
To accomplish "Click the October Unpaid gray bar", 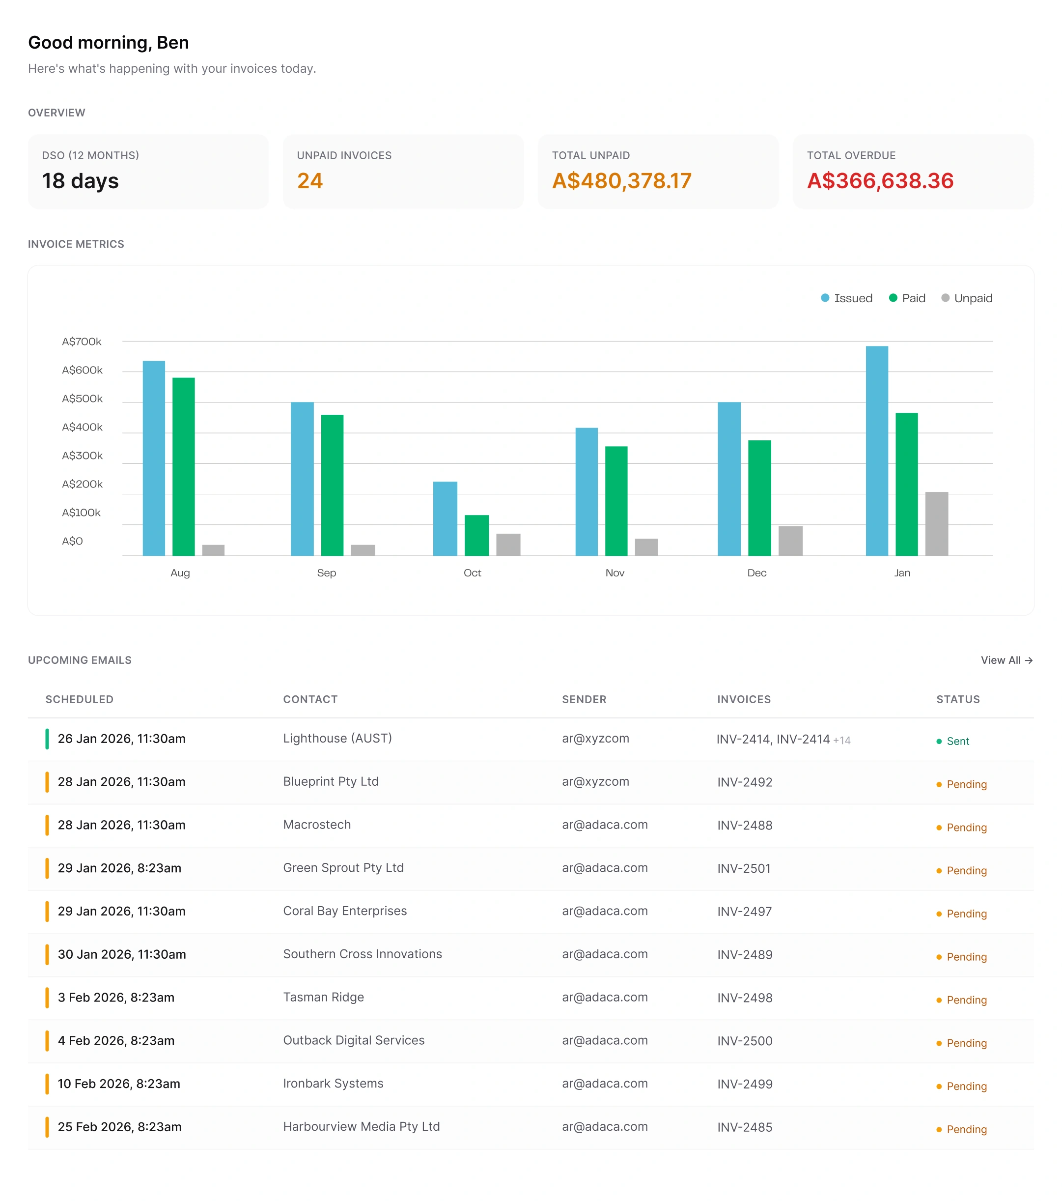I will (508, 544).
